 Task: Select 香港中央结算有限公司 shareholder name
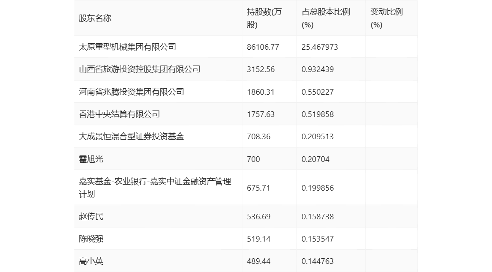point(119,114)
